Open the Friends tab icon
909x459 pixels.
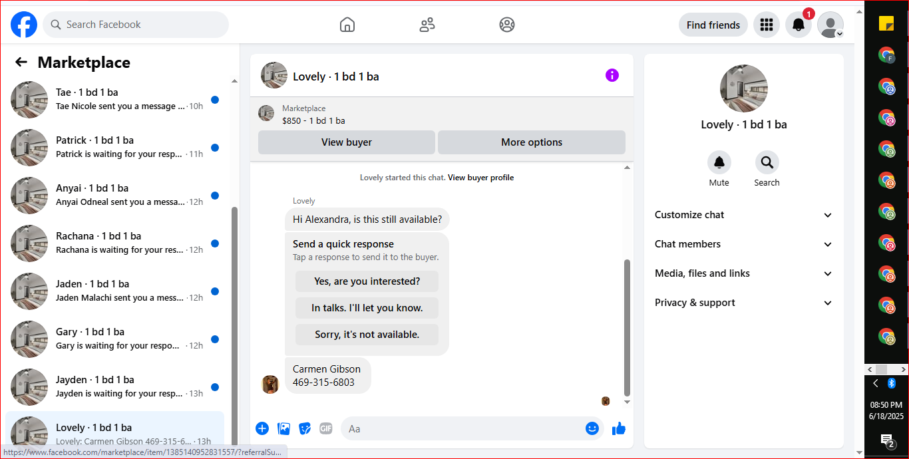point(427,25)
